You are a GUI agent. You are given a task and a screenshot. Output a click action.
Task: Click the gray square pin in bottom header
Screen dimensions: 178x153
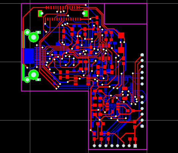135,146
